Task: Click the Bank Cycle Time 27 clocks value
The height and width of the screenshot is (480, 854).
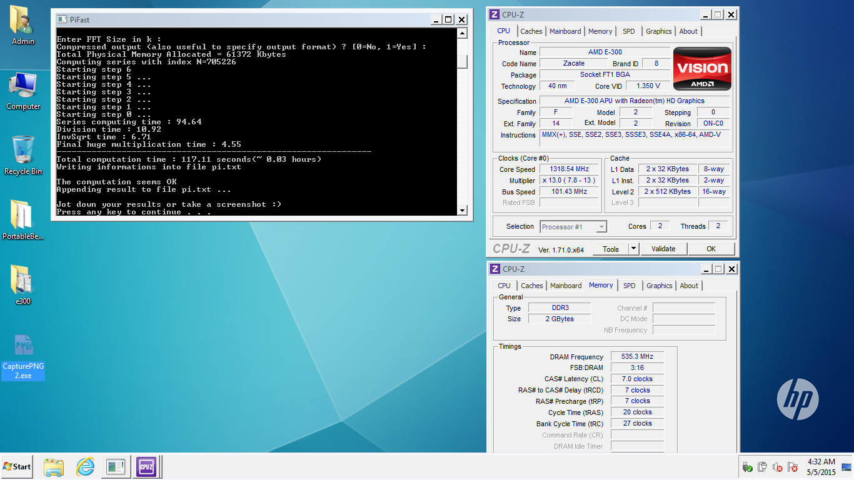Action: coord(637,423)
